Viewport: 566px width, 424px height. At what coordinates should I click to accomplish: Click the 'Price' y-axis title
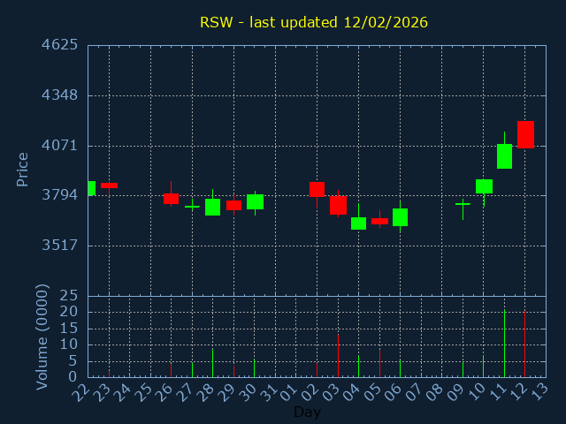[x=23, y=169]
